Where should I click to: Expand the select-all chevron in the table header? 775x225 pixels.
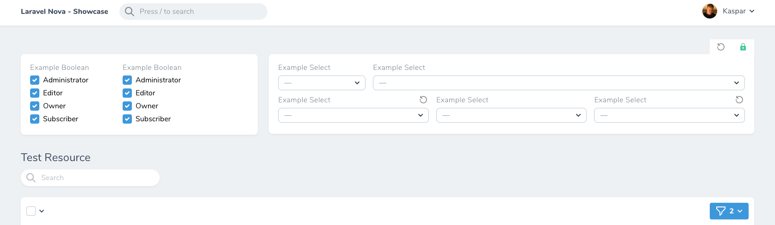pos(42,211)
